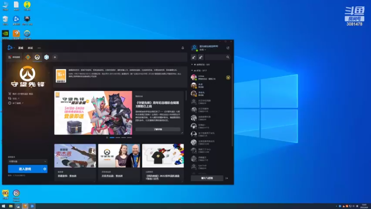Open the patch notes link

(16, 103)
